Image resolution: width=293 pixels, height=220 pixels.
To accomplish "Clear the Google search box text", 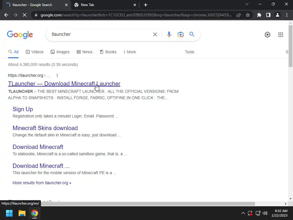I will [155, 34].
